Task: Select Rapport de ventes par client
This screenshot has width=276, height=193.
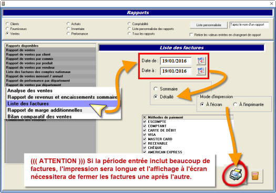Action: 50,55
